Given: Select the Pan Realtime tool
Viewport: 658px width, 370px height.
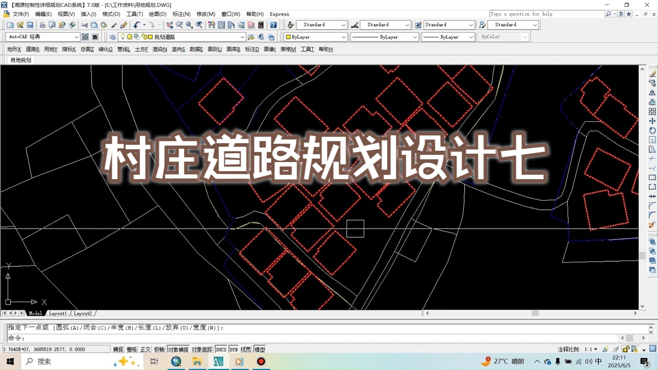Looking at the screenshot, I should 170,25.
